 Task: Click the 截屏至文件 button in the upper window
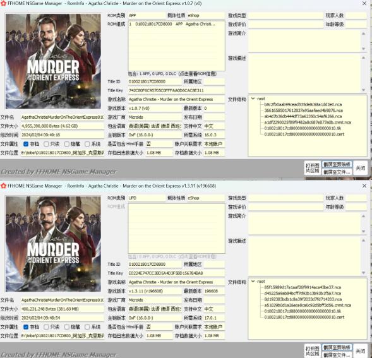pos(337,172)
